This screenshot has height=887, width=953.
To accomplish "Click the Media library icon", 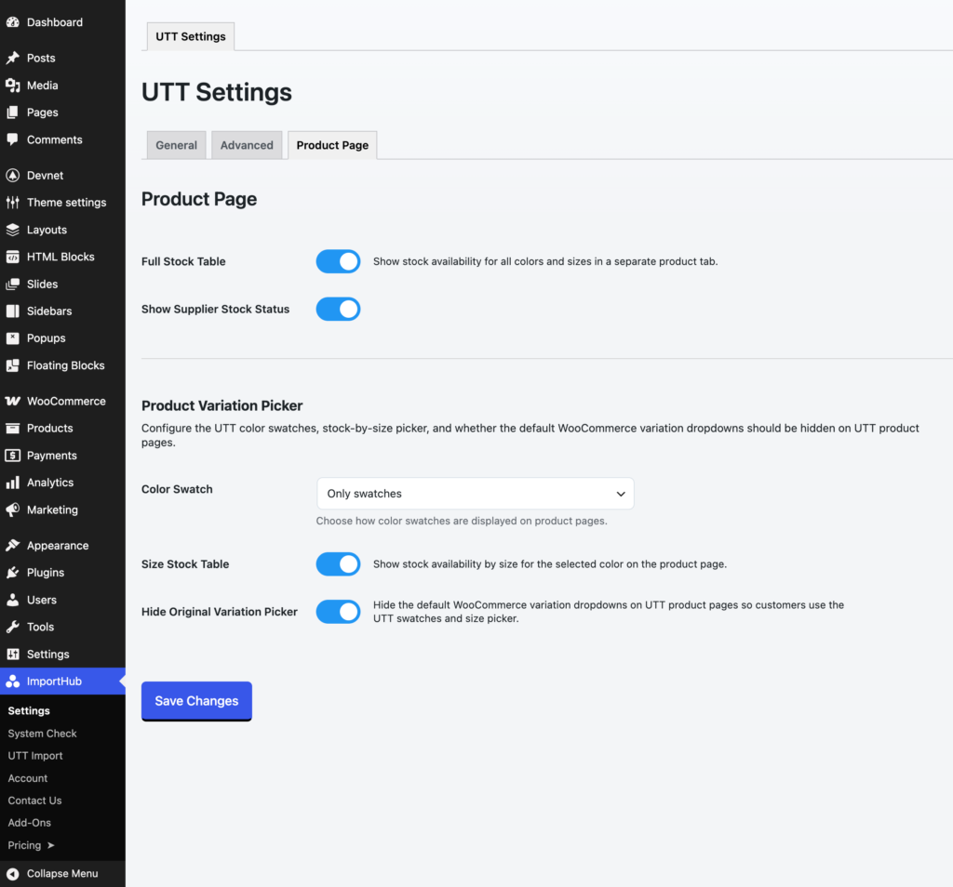I will pos(13,86).
